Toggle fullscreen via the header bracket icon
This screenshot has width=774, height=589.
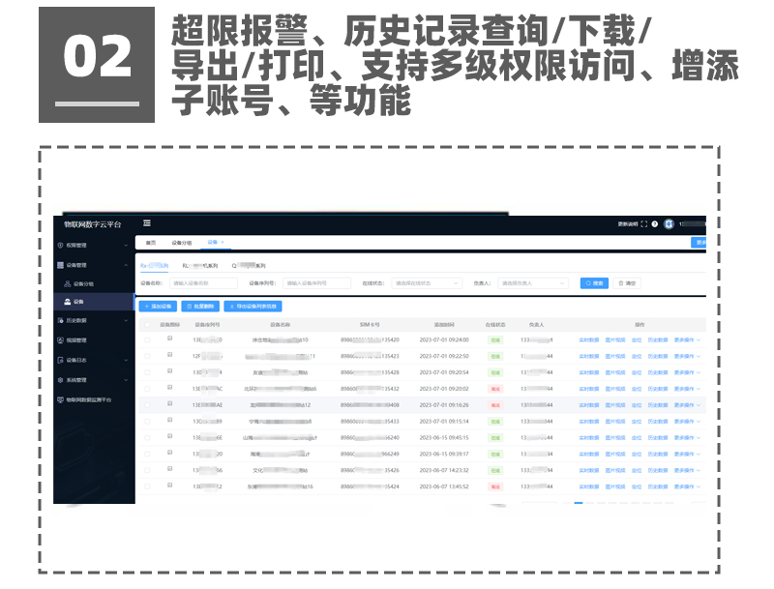point(643,224)
